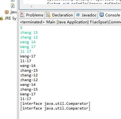Click the last '[interface java.util.Comparator]' line

coord(55,108)
